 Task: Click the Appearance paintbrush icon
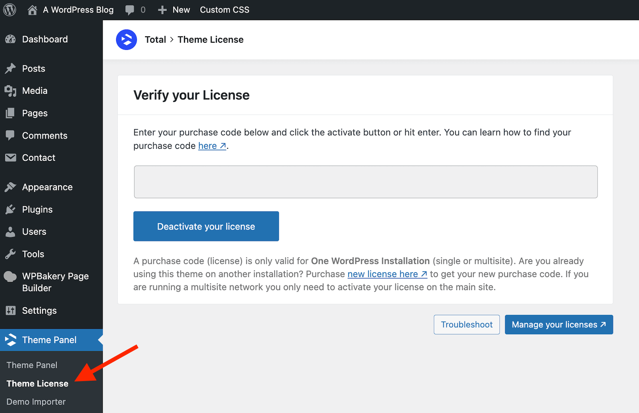point(10,187)
